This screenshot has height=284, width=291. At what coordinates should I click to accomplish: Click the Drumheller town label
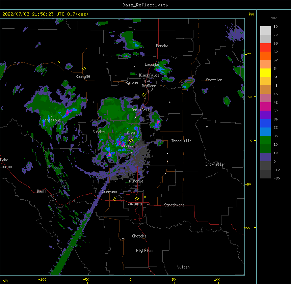coord(215,164)
